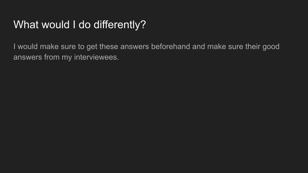Screen dimensions: 308x173
Task: Click "beforehand and" conjunction word "and"
Action: click(199, 47)
